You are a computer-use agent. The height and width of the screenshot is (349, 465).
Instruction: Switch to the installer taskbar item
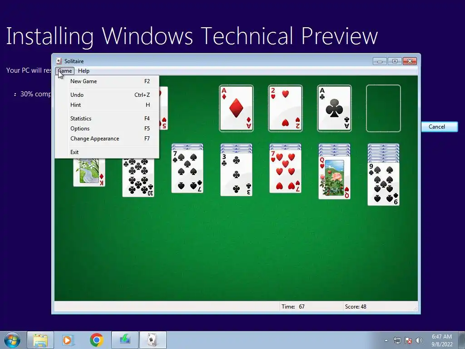125,340
